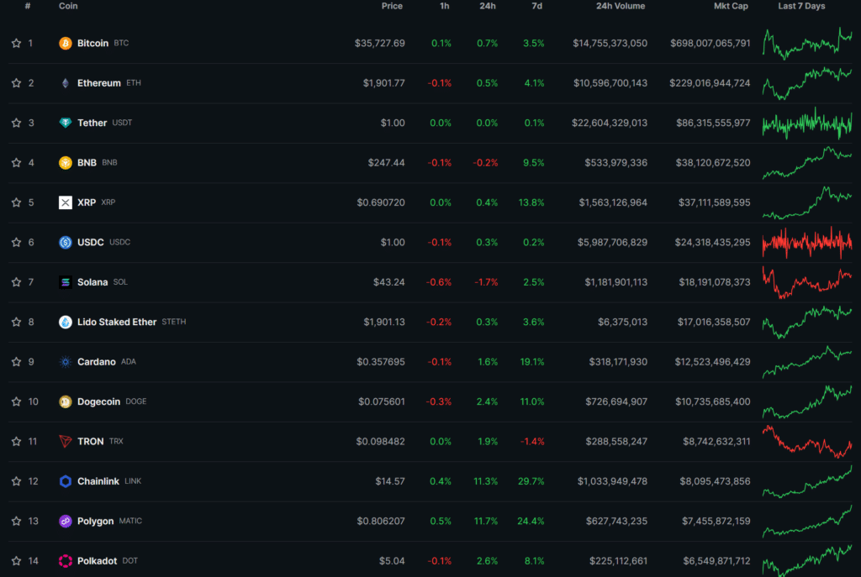Image resolution: width=861 pixels, height=577 pixels.
Task: Click the Tether logo icon
Action: click(x=66, y=123)
